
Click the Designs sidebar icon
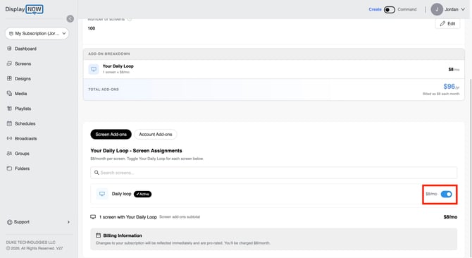9,78
